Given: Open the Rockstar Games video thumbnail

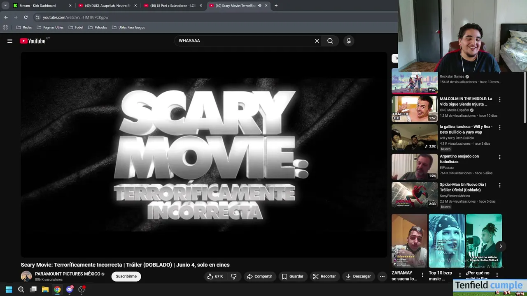Looking at the screenshot, I should pyautogui.click(x=415, y=81).
